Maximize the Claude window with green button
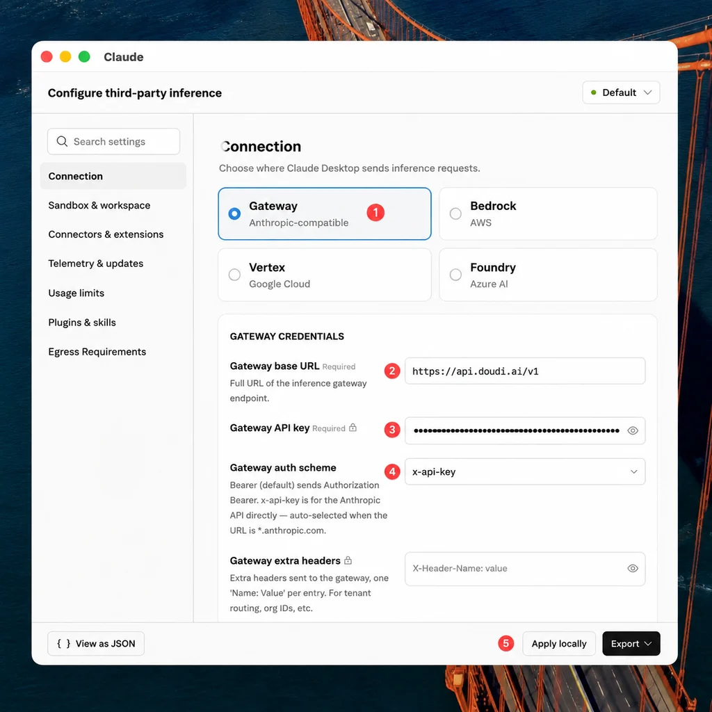Image resolution: width=712 pixels, height=712 pixels. coord(84,57)
